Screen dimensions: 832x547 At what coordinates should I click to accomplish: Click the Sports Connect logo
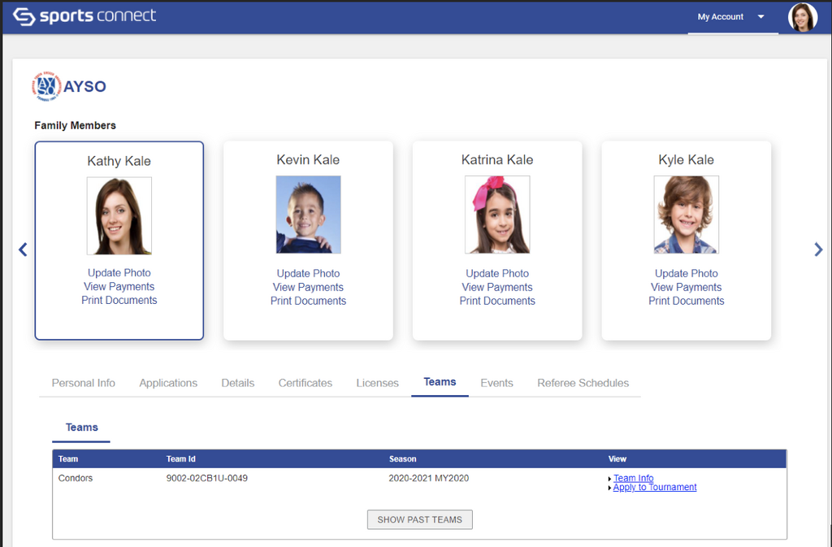point(84,16)
